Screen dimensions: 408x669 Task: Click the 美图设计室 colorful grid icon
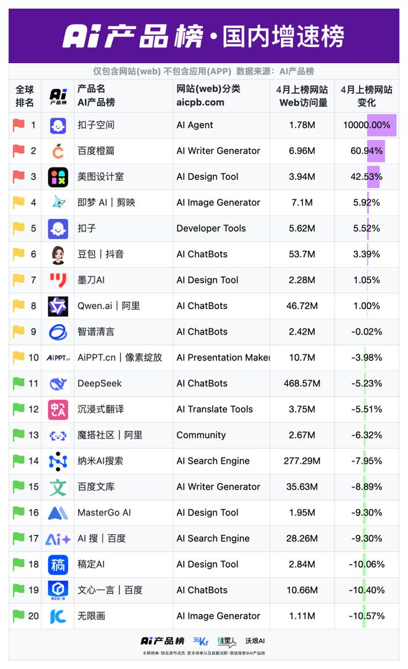coord(57,177)
